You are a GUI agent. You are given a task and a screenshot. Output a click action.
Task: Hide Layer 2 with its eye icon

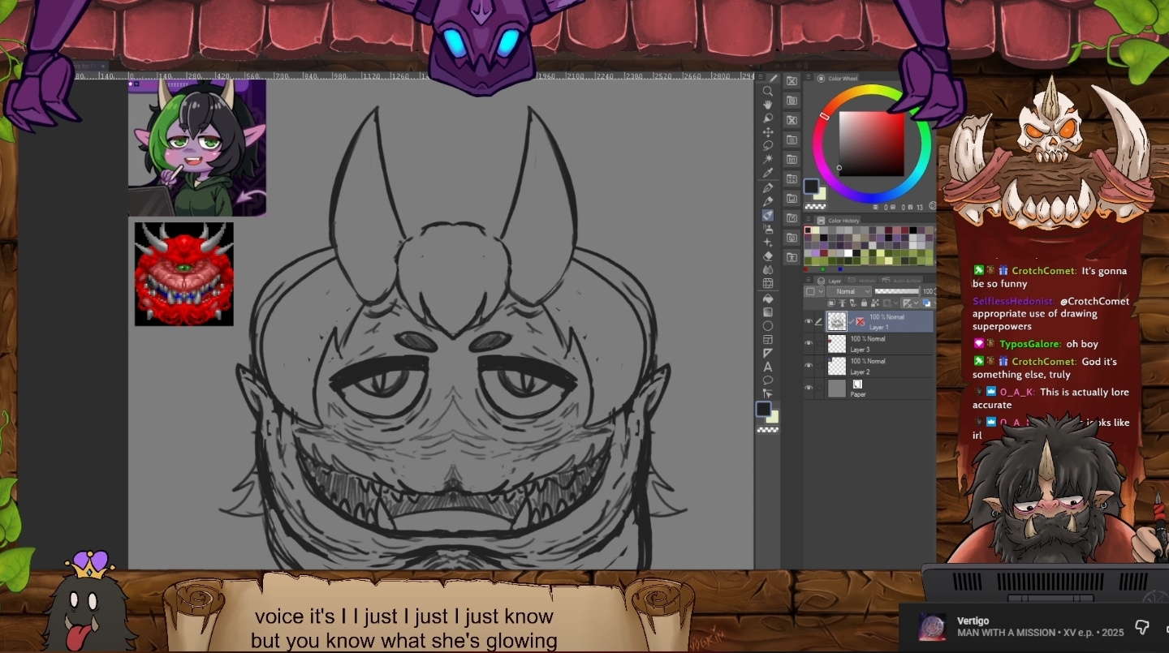pyautogui.click(x=808, y=366)
